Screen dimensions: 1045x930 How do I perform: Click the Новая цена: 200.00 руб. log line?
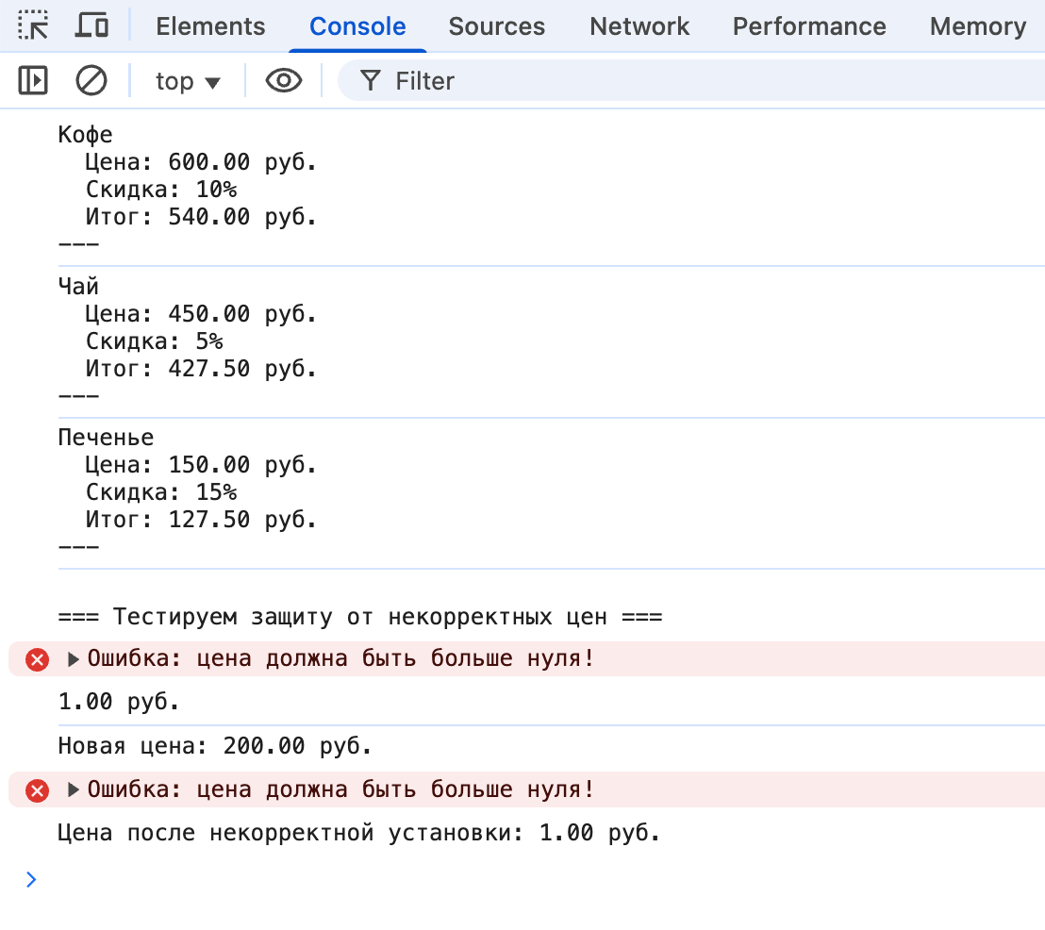[215, 747]
